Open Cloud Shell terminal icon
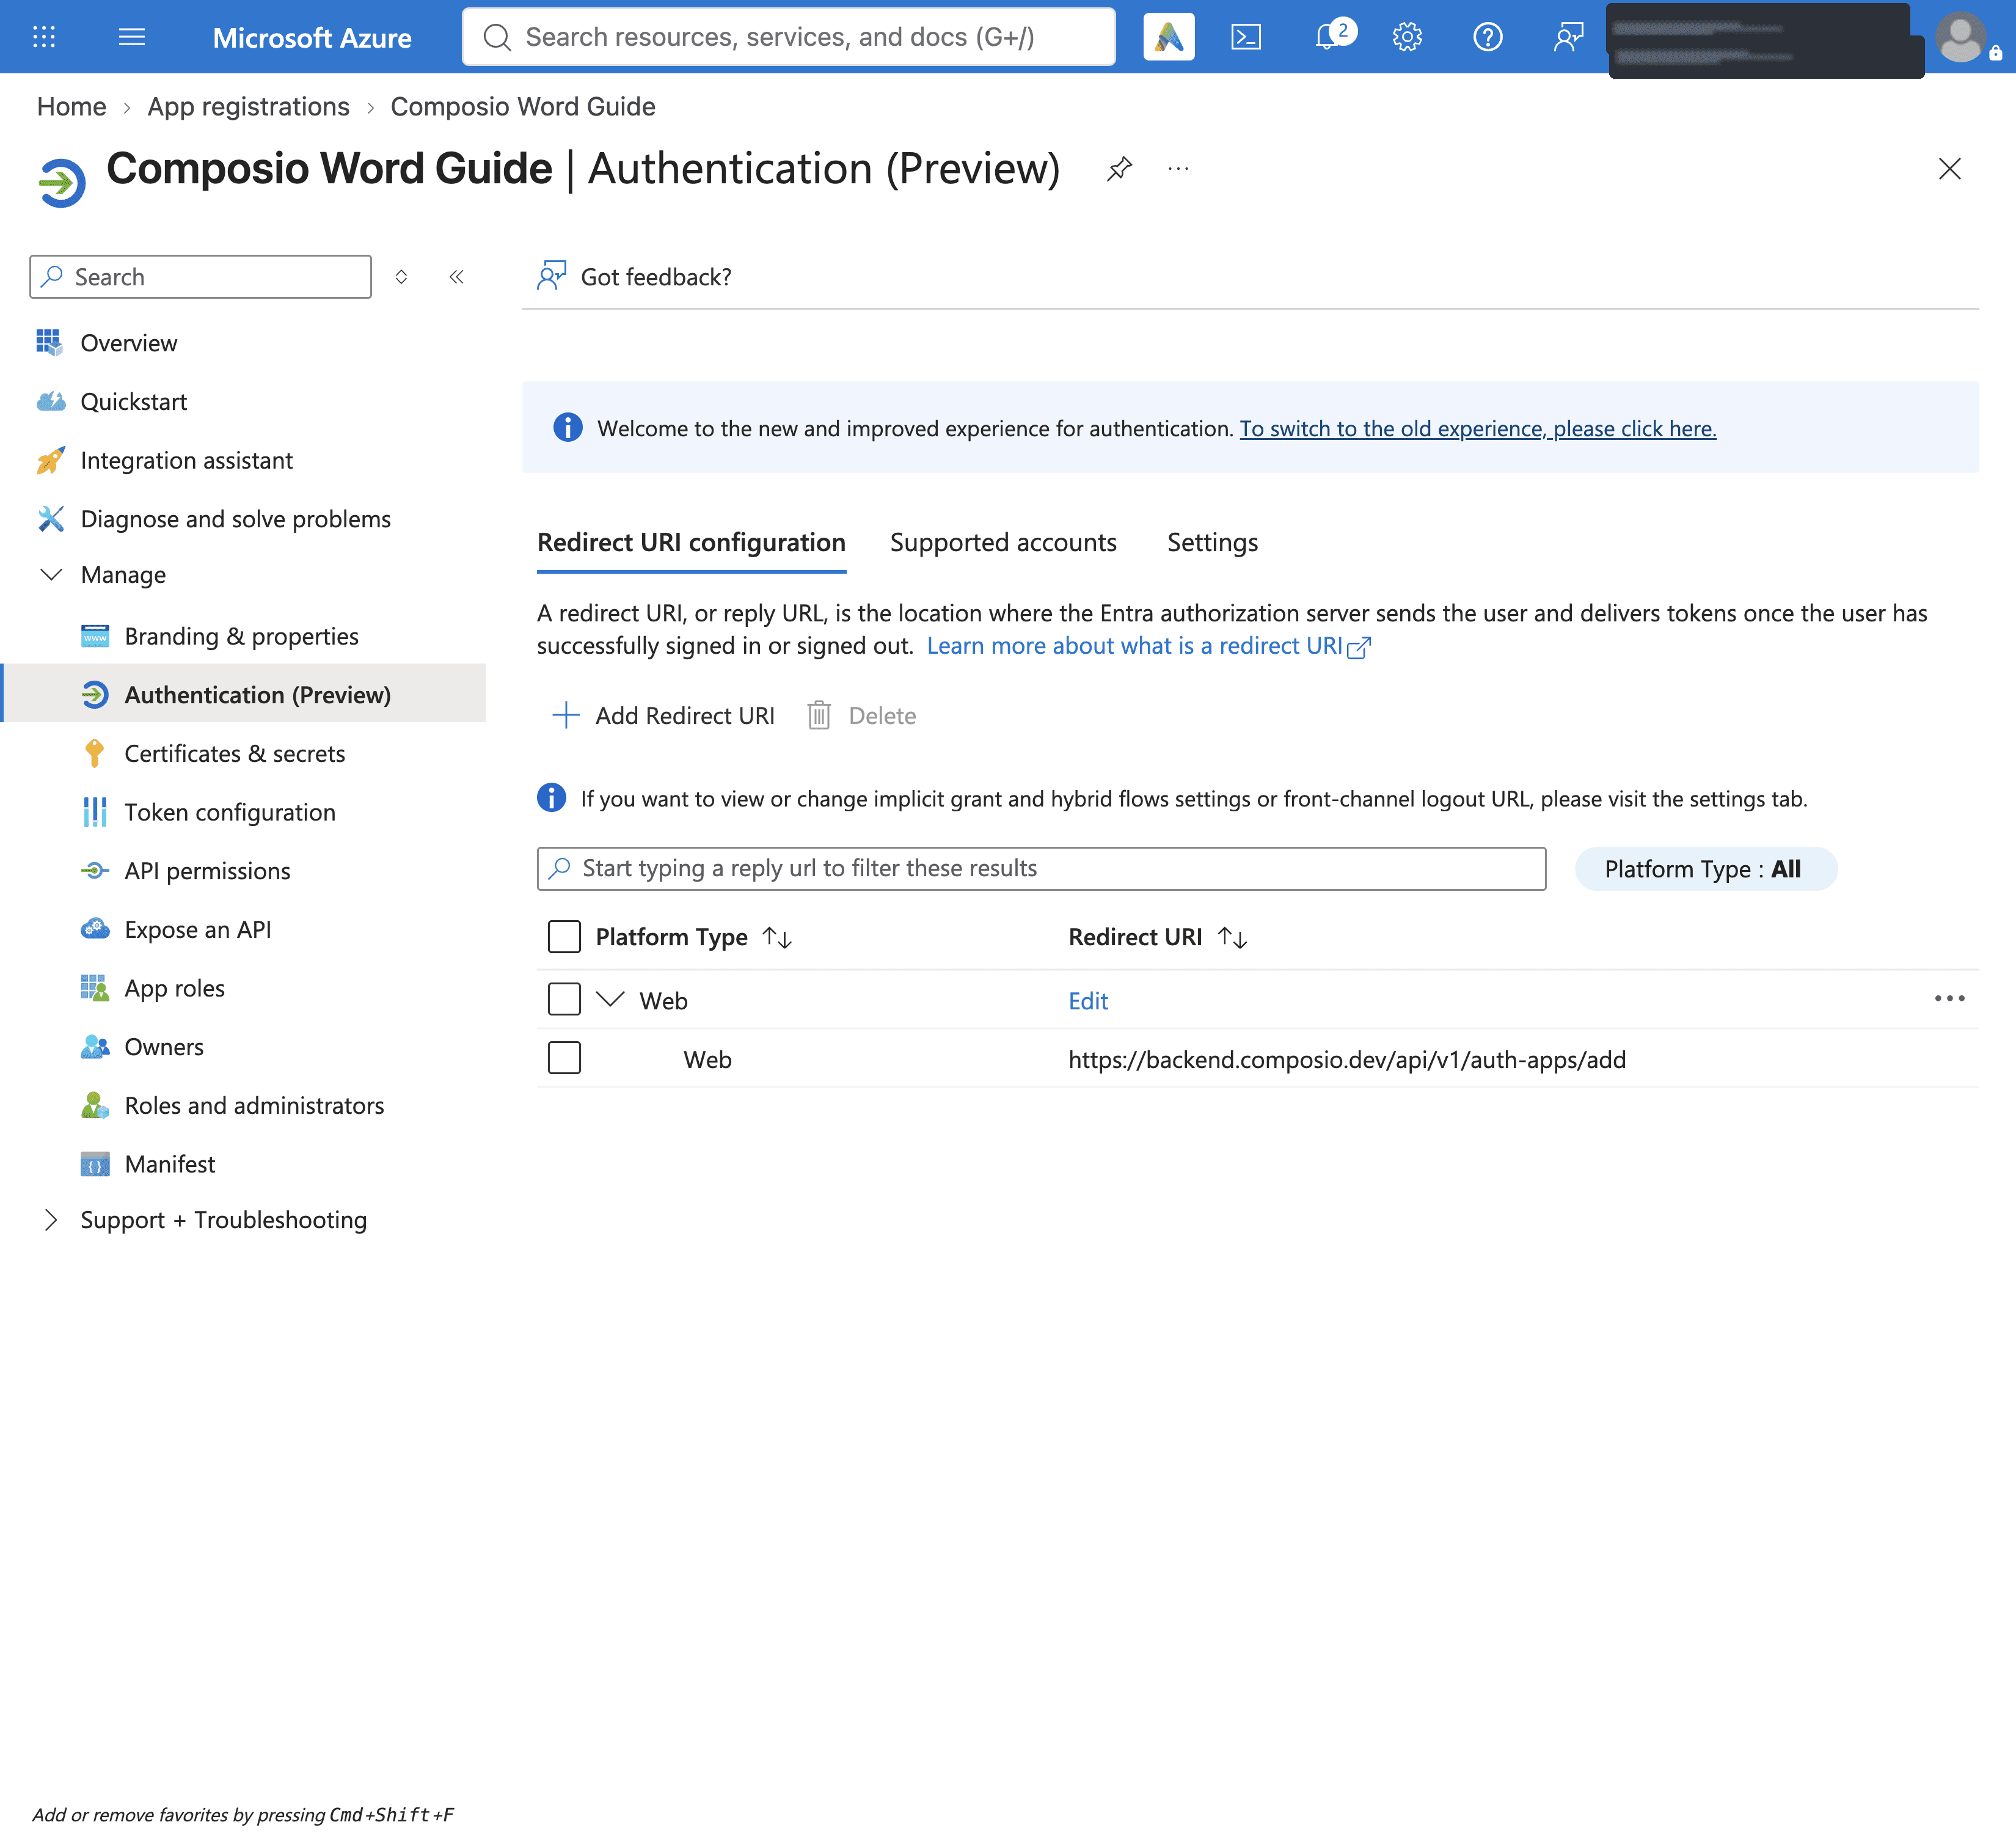The image size is (2016, 1833). pyautogui.click(x=1245, y=37)
